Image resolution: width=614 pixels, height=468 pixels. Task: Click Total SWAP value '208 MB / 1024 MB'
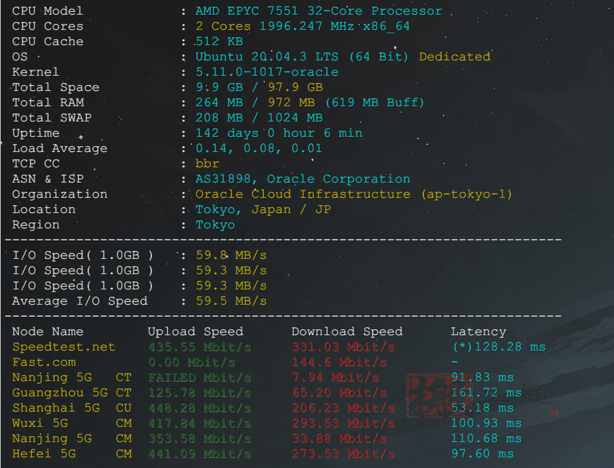[259, 117]
